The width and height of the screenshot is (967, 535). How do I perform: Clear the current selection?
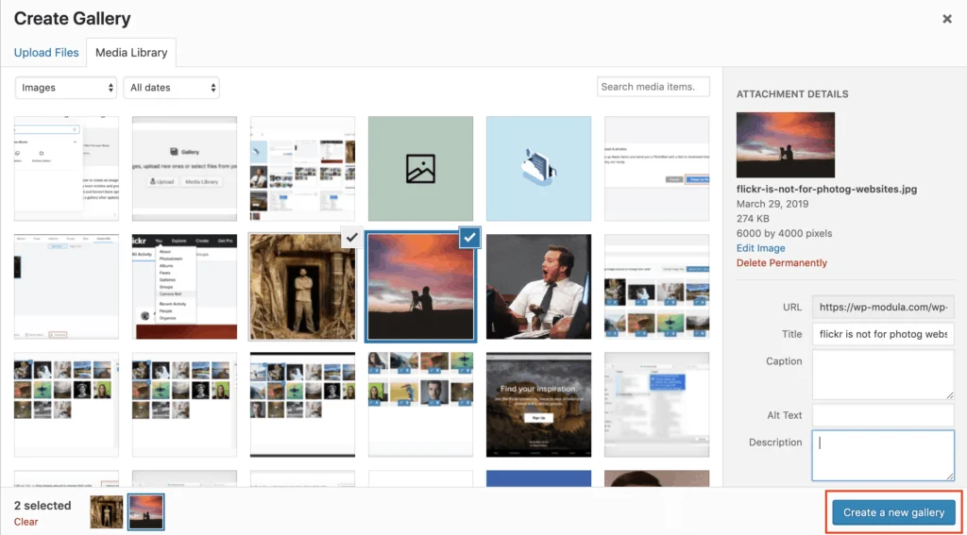coord(25,522)
